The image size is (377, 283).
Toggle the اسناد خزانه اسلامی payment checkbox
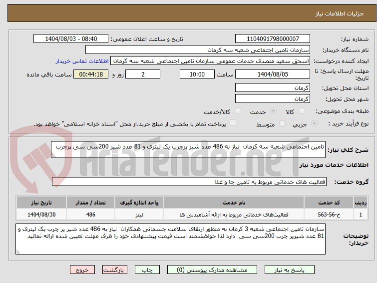click(x=233, y=123)
